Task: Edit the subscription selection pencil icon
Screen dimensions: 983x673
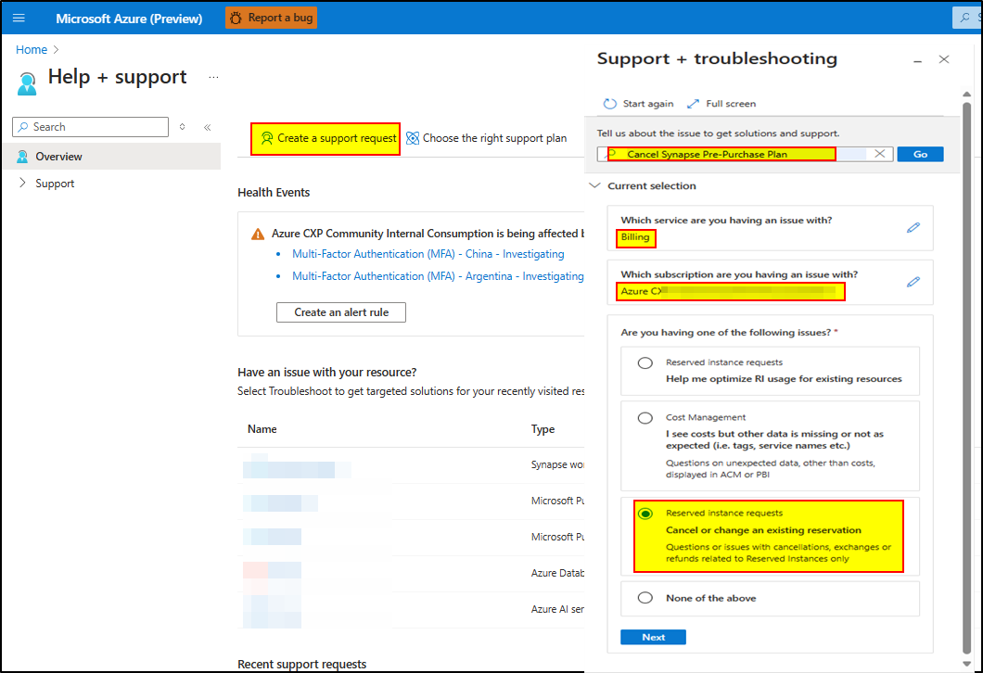Action: [913, 282]
